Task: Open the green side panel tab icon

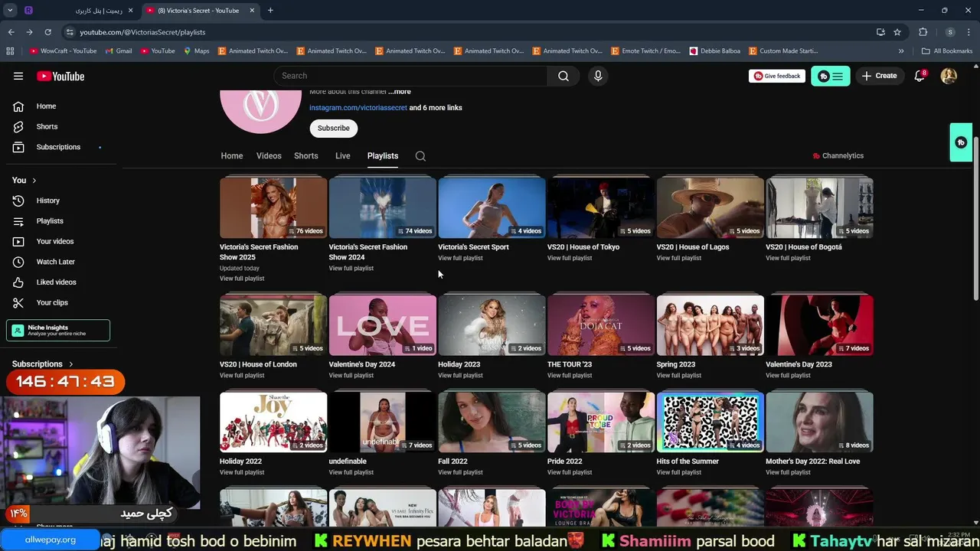Action: tap(961, 142)
